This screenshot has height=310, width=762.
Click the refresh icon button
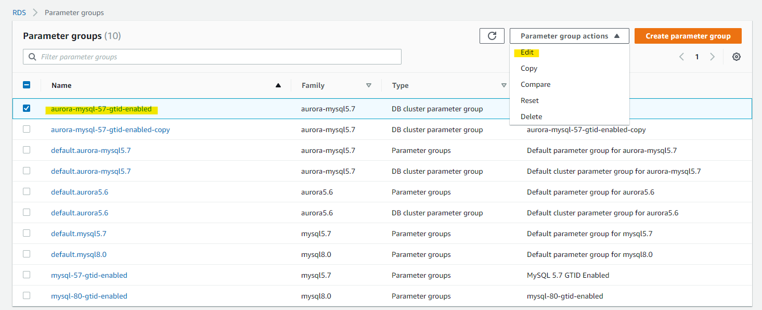[x=492, y=36]
